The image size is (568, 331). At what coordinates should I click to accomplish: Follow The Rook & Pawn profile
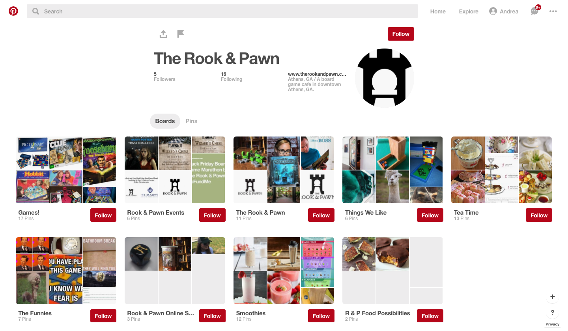pyautogui.click(x=401, y=34)
